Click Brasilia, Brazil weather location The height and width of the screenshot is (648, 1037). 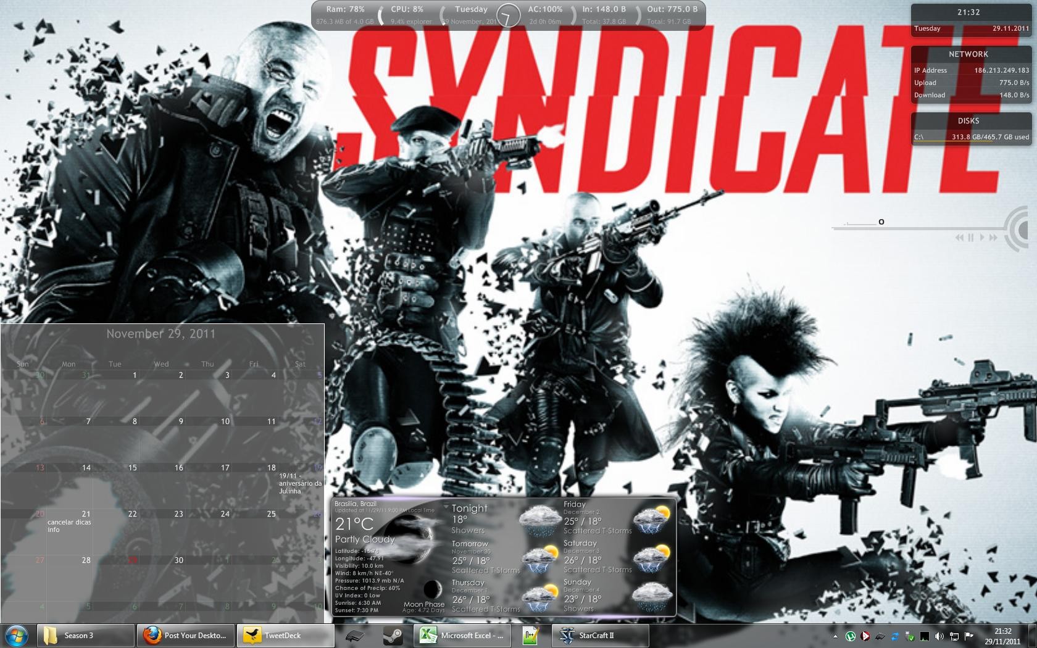356,504
